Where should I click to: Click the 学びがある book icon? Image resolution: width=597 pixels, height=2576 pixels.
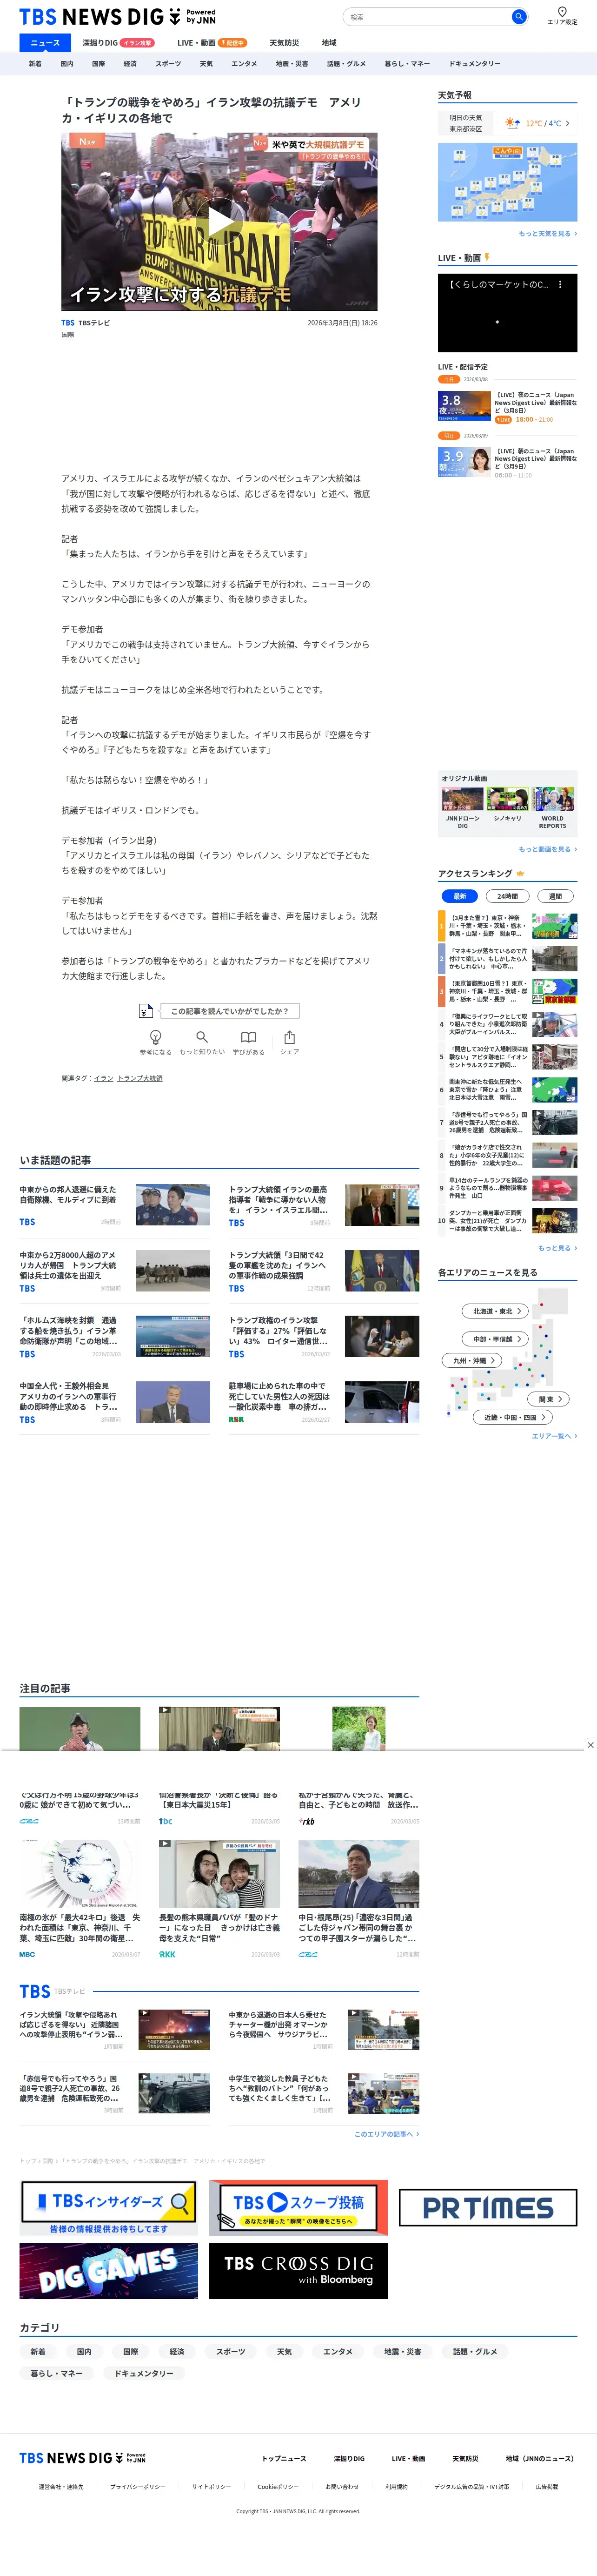(x=249, y=1037)
